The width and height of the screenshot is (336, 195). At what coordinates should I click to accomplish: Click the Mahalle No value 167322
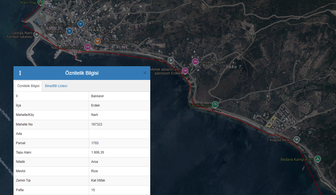click(97, 124)
